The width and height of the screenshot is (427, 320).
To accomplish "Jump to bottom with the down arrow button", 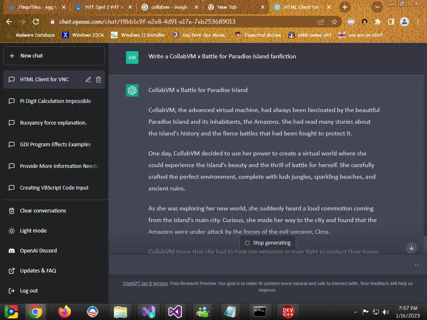I will [412, 247].
